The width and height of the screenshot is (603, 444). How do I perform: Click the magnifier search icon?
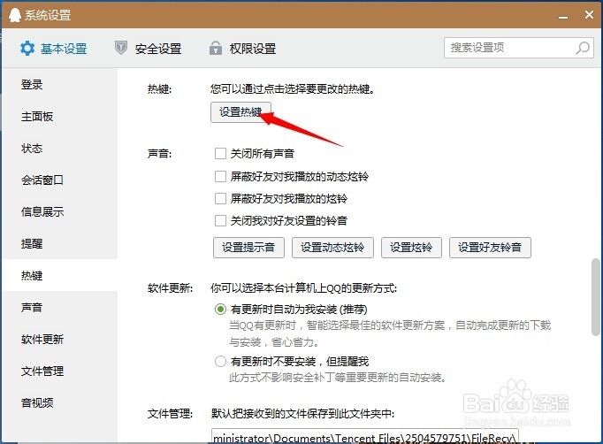point(583,48)
